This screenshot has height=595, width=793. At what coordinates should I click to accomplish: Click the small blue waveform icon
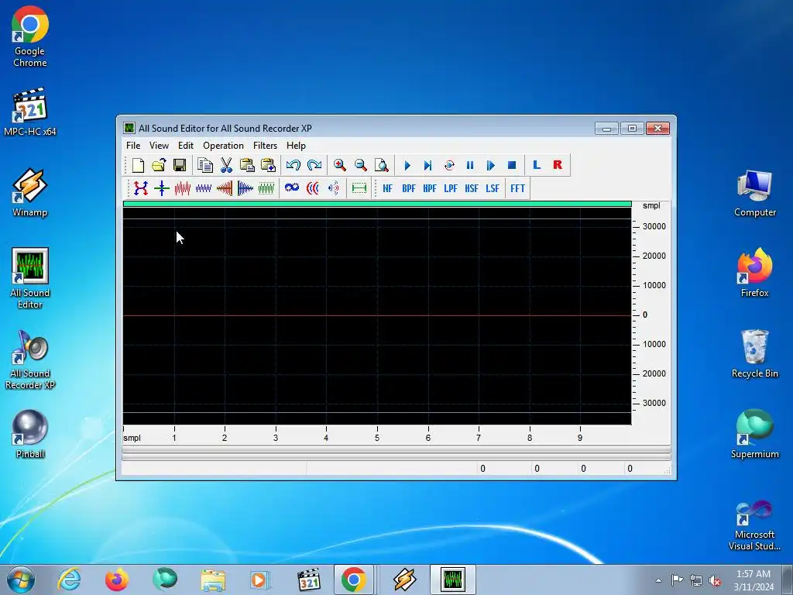(x=204, y=188)
